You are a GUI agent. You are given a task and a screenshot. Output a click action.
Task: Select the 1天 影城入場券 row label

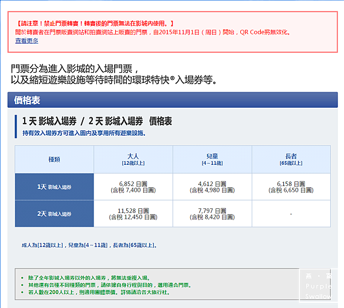click(54, 187)
